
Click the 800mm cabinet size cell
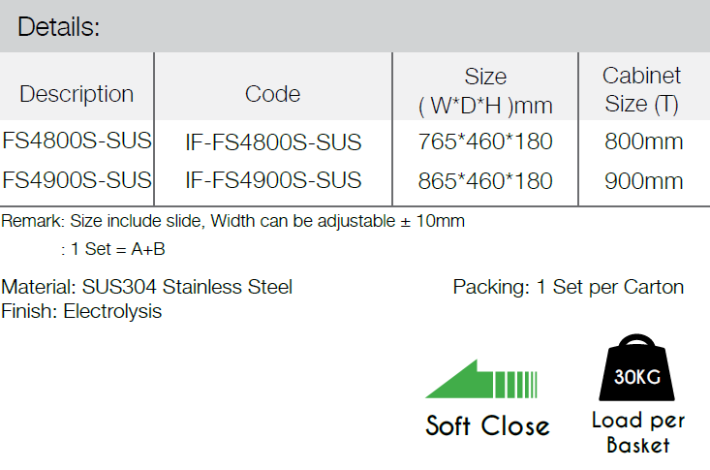[x=643, y=141]
